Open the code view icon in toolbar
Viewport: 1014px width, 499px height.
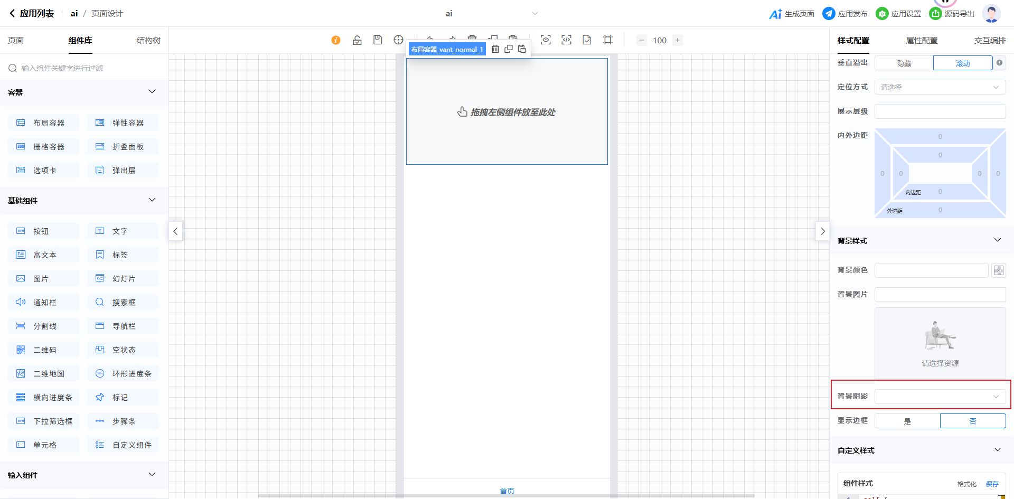tap(566, 40)
